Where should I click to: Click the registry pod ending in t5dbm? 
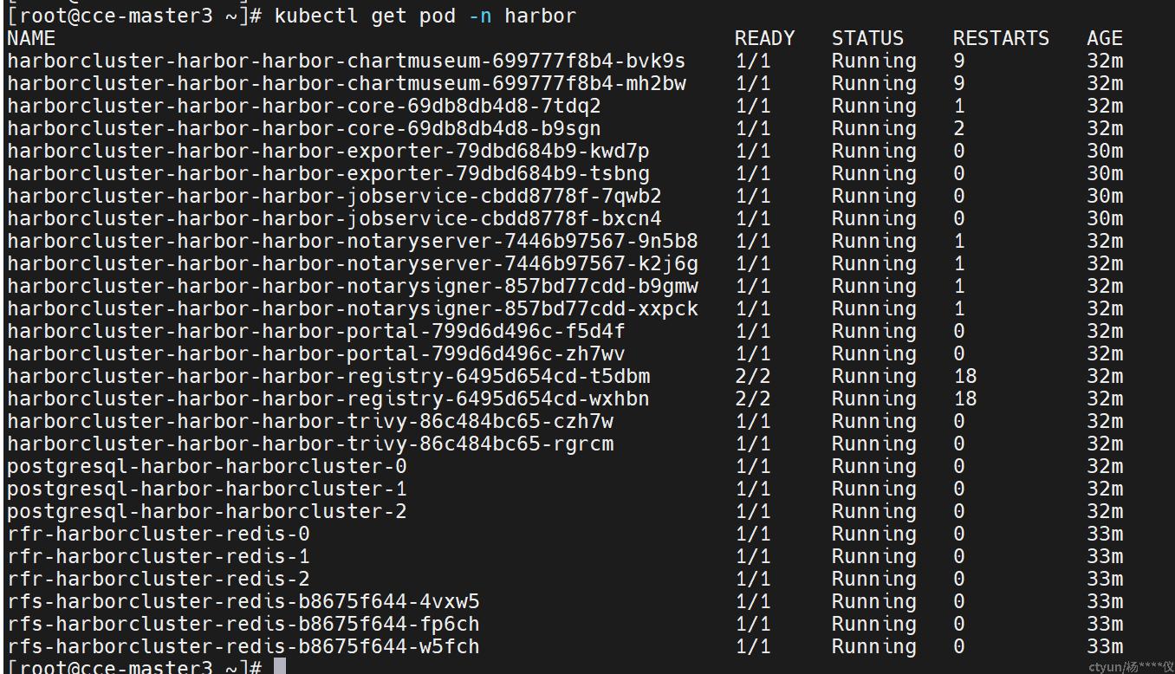tap(328, 376)
